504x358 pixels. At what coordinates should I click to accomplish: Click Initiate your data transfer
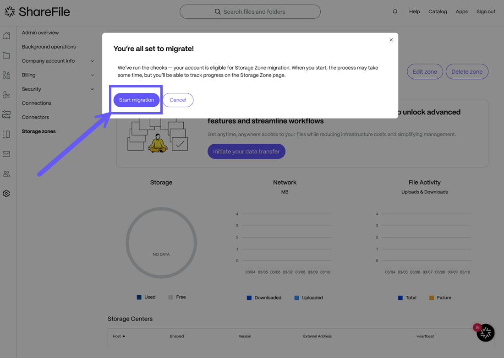click(246, 151)
